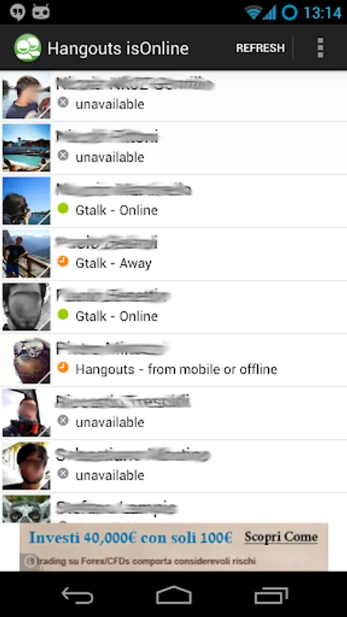Open the three-dot overflow menu
This screenshot has height=617, width=347.
pyautogui.click(x=320, y=47)
